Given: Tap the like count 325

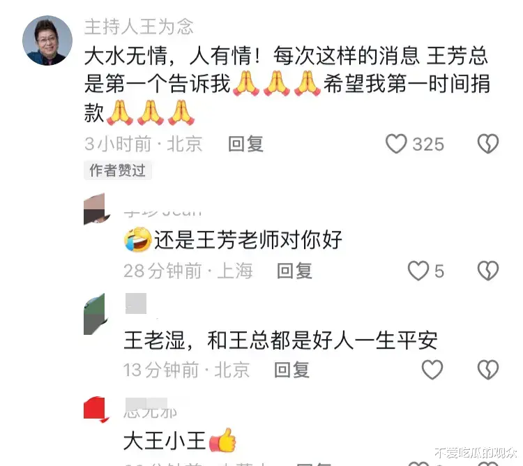Looking at the screenshot, I should pos(428,144).
